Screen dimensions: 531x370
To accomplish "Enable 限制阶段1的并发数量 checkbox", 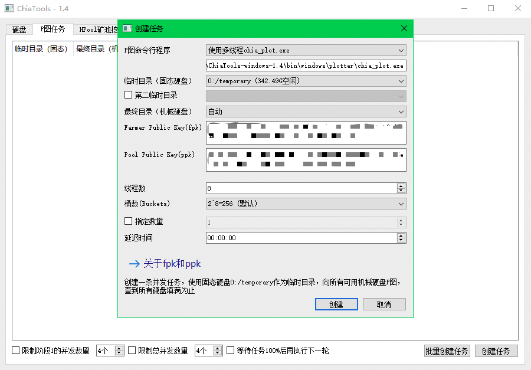I will (15, 351).
